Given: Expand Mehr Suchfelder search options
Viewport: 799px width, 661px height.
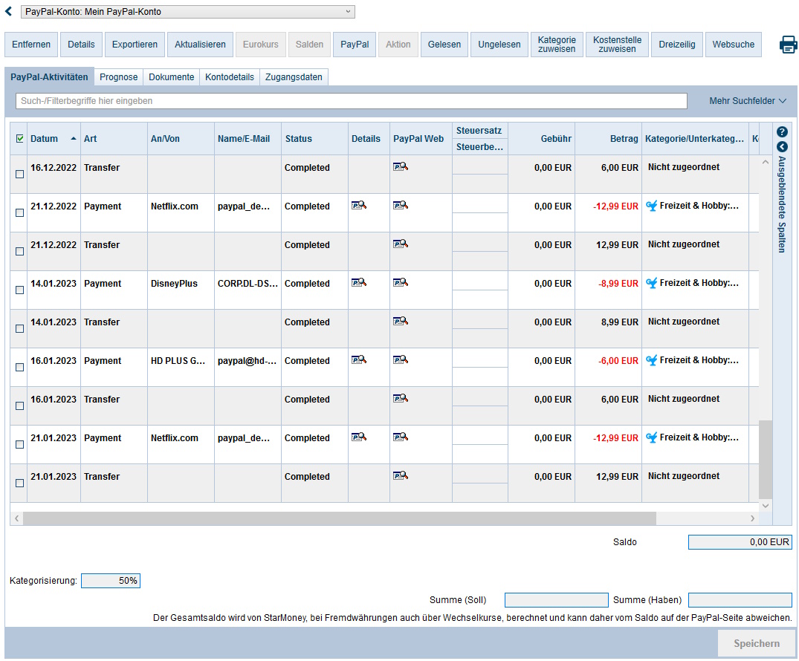Looking at the screenshot, I should (x=748, y=101).
